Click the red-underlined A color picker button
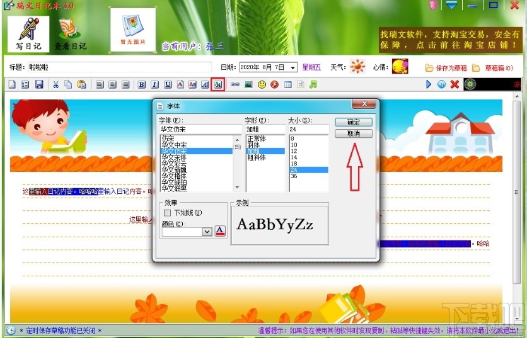The height and width of the screenshot is (338, 527). coord(220,231)
